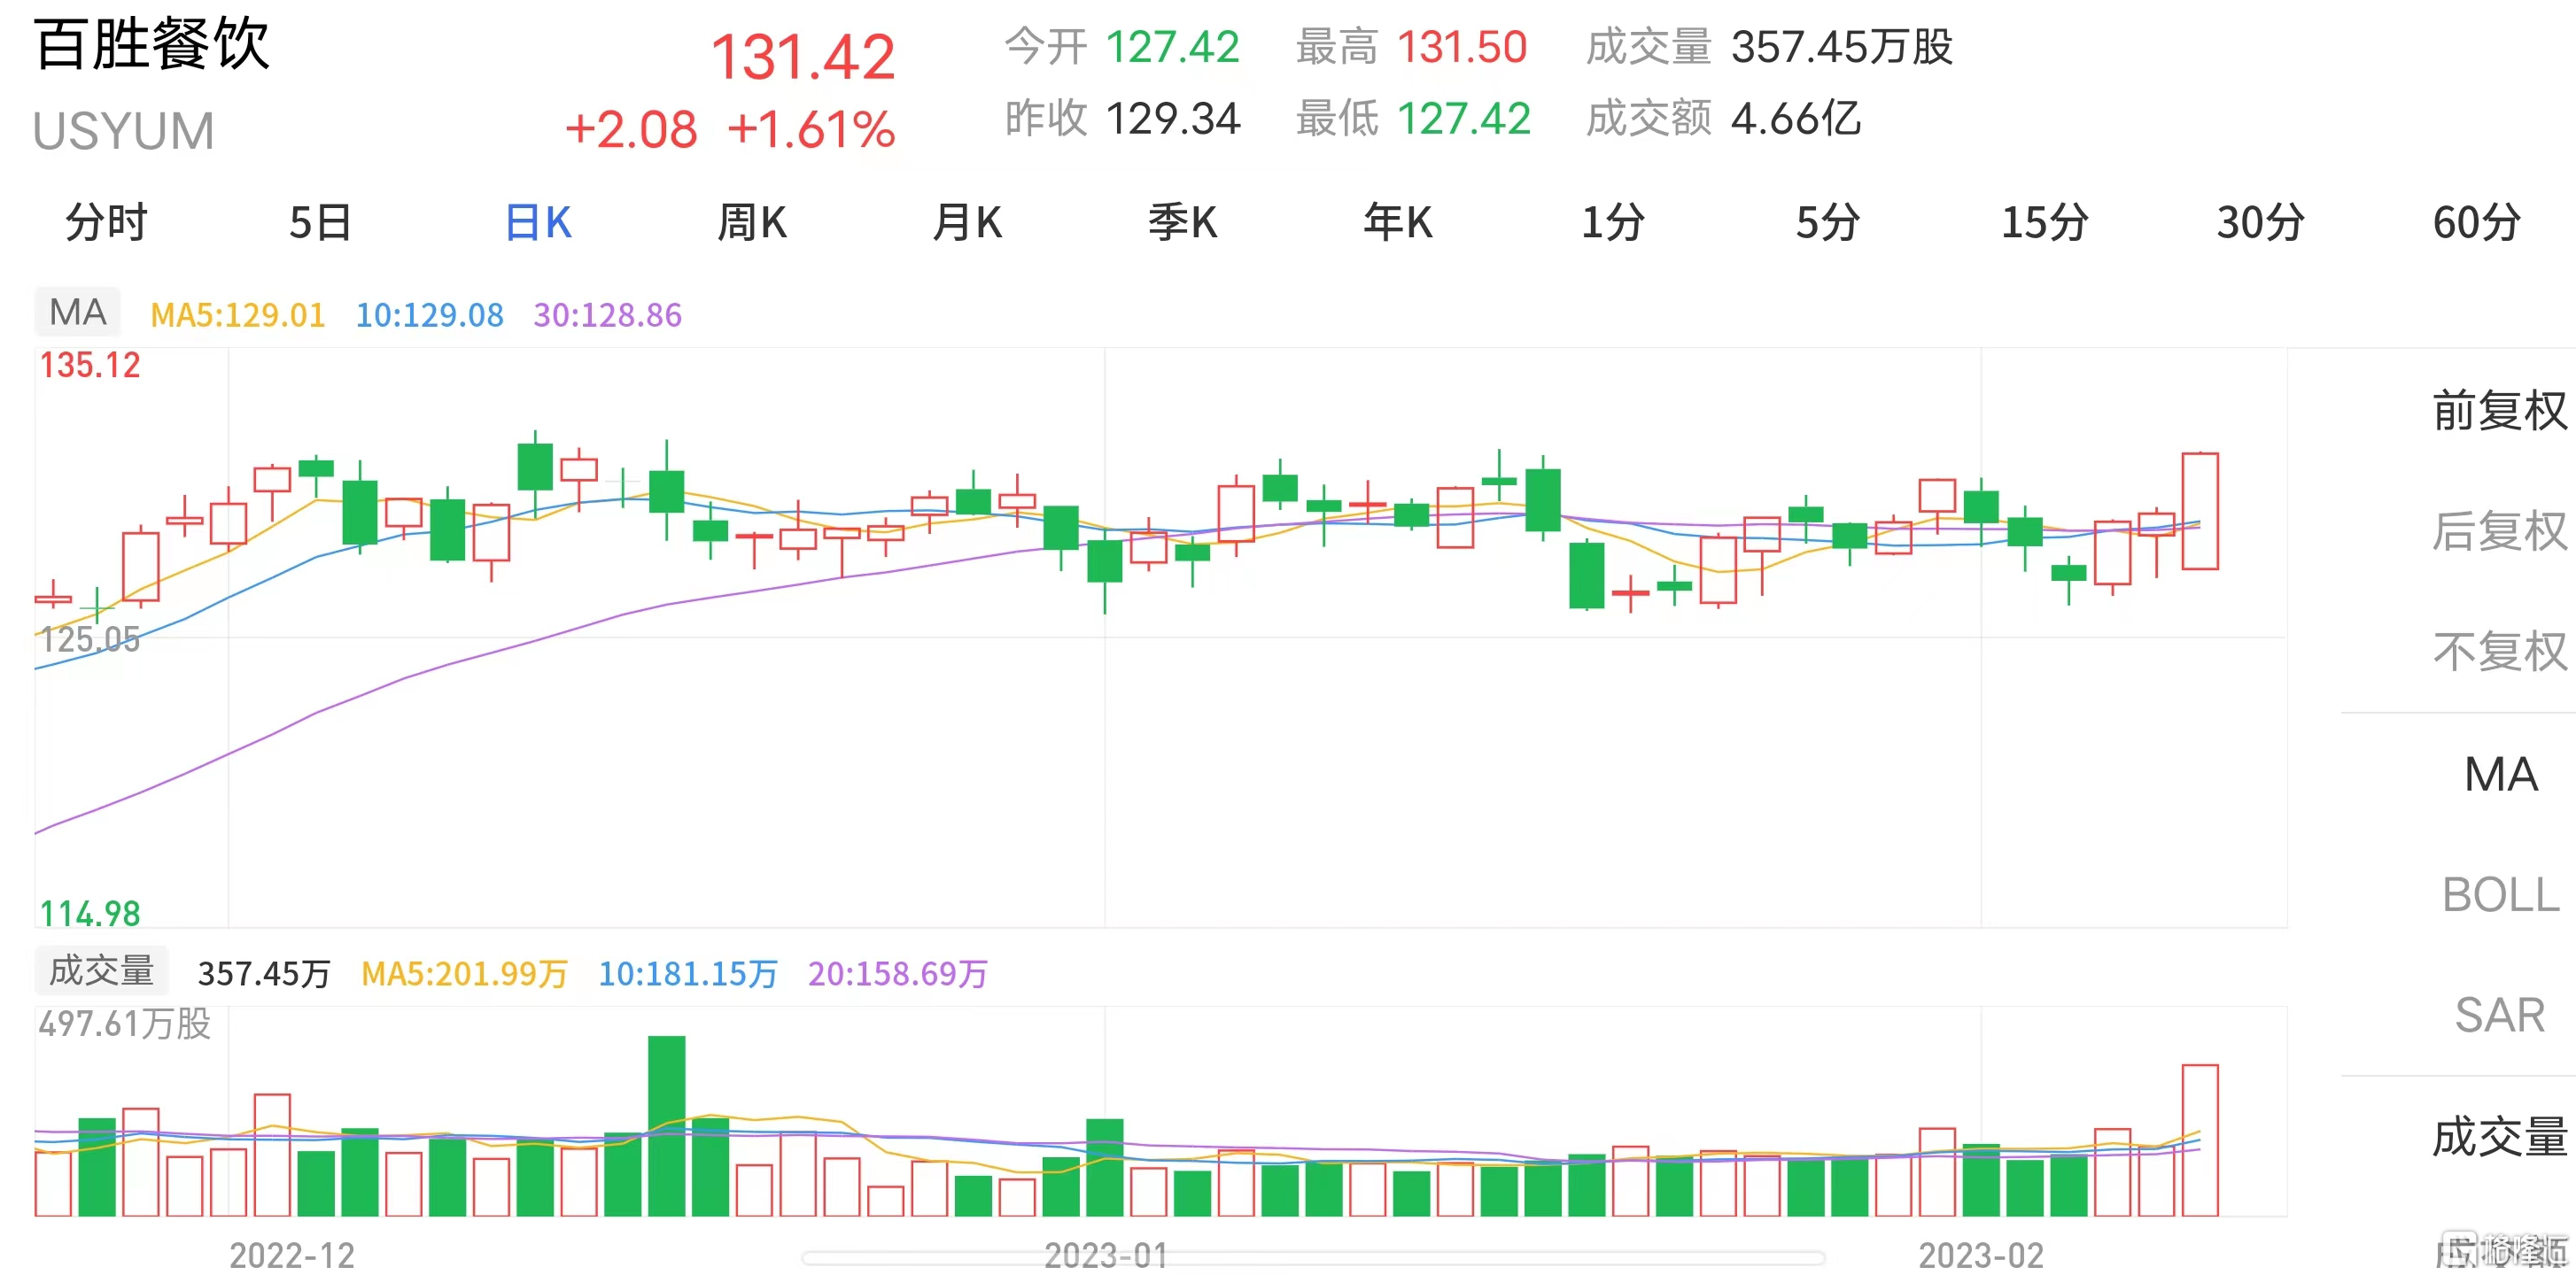Switch to the 分时 intraday tab
This screenshot has height=1275, width=2576.
(x=106, y=222)
